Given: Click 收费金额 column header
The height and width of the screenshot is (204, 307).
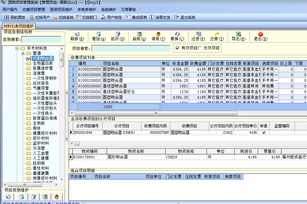Looking at the screenshot, I should click(198, 63).
